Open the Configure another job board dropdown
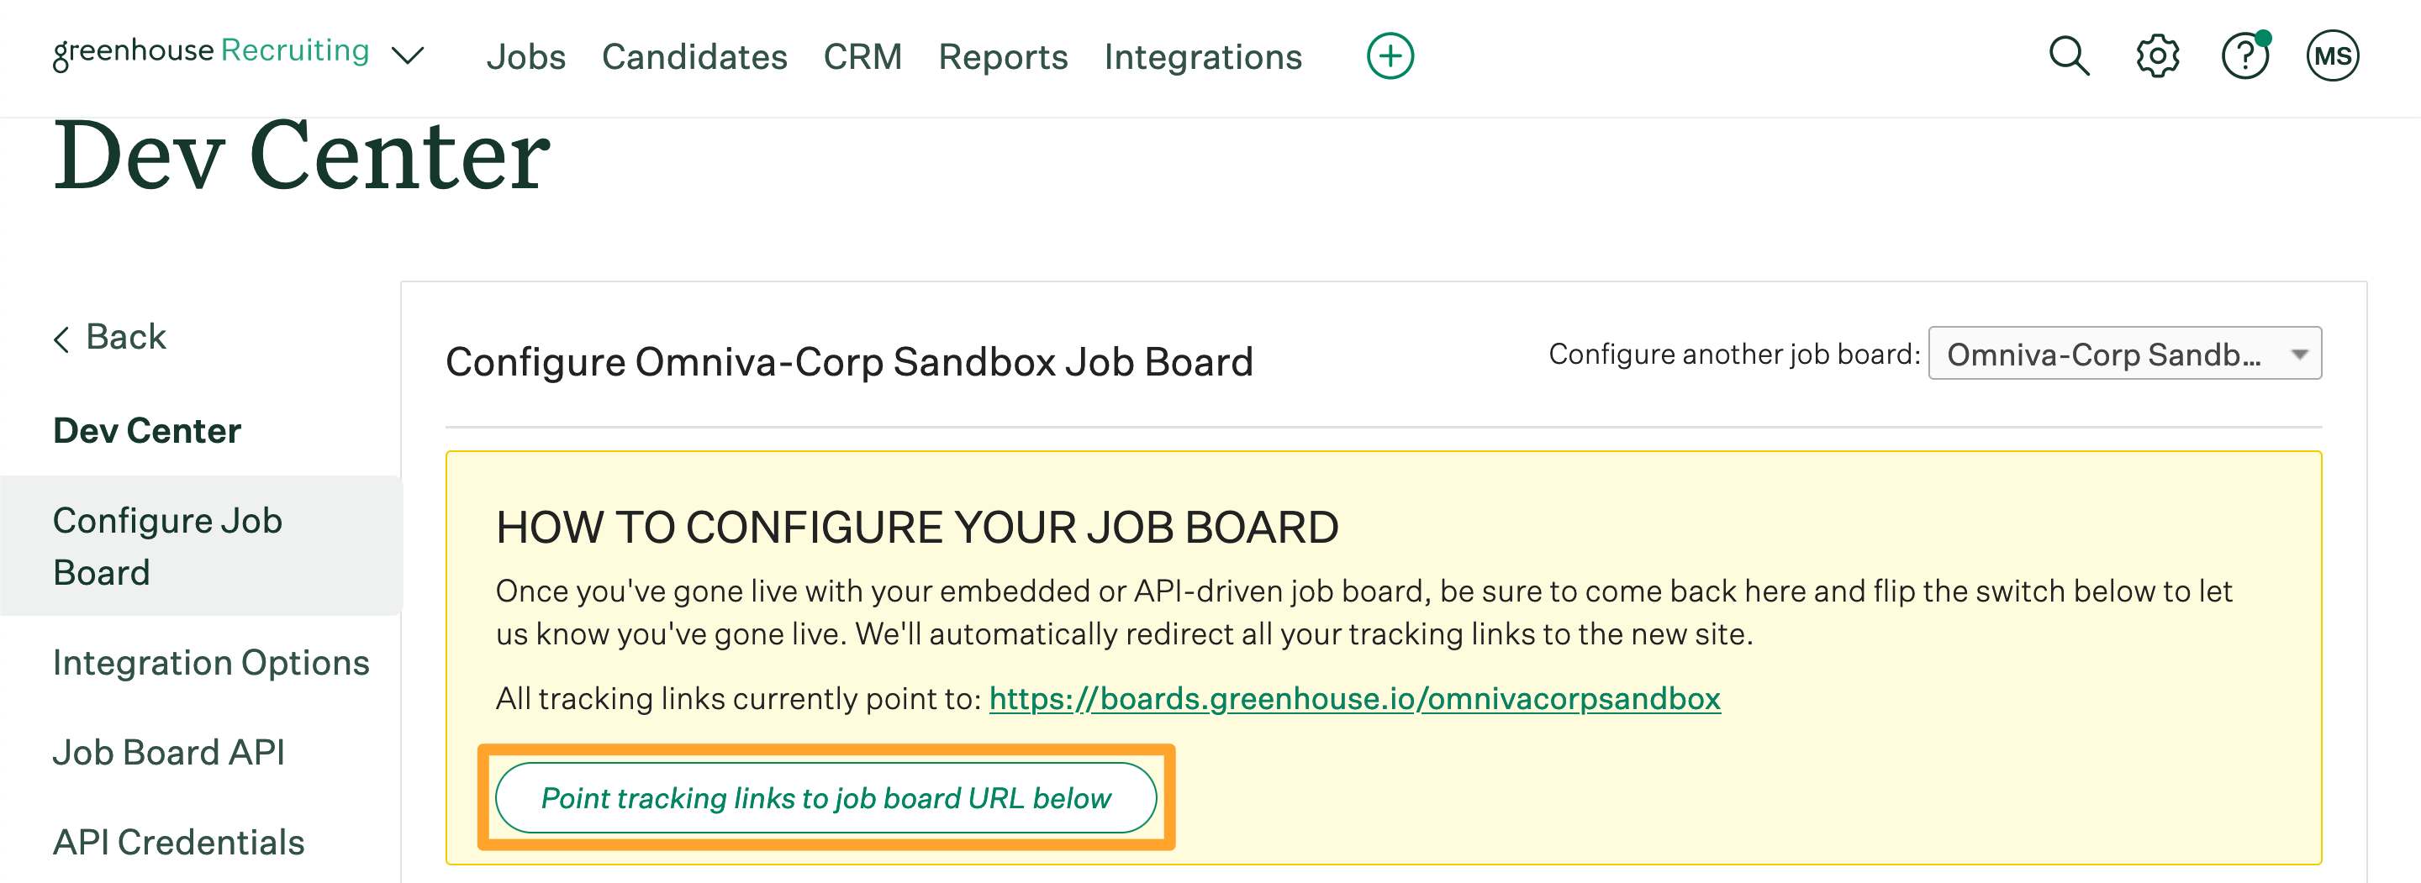 click(2124, 355)
